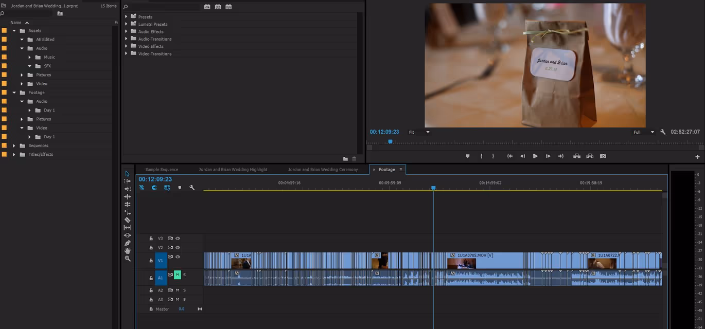The height and width of the screenshot is (329, 705).
Task: Toggle Snap magnet in timeline
Action: tap(154, 188)
